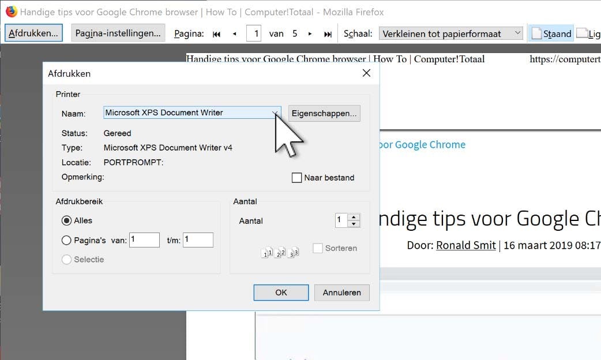Screen dimensions: 601x360
Task: Confirm printing with the OK button
Action: click(x=281, y=292)
